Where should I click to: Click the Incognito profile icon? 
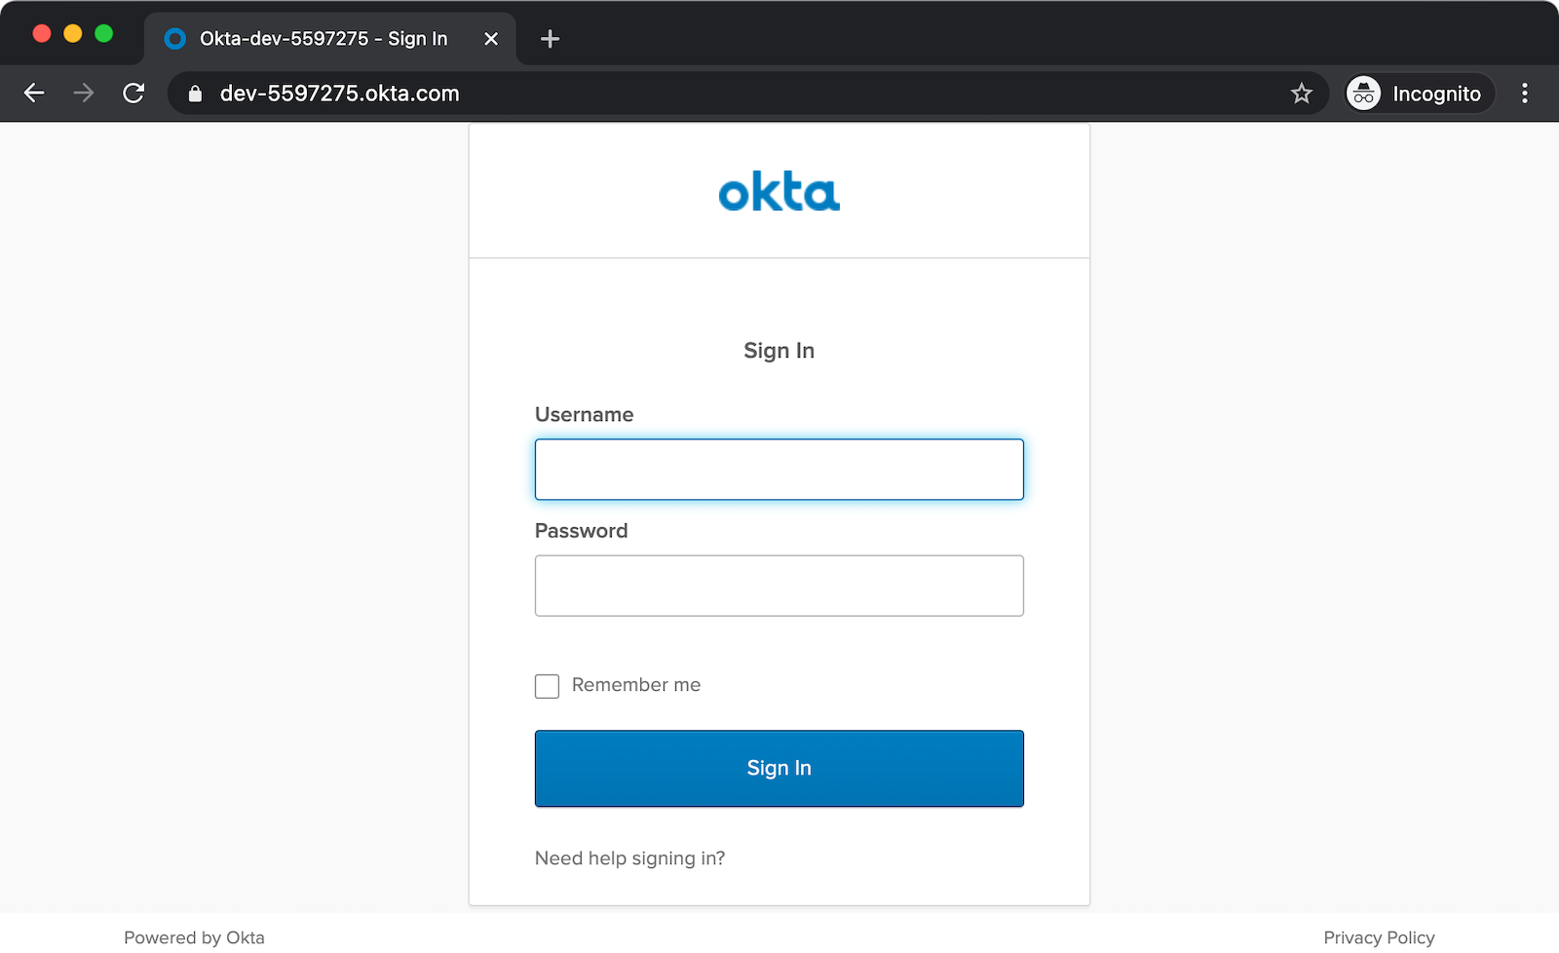(x=1363, y=94)
